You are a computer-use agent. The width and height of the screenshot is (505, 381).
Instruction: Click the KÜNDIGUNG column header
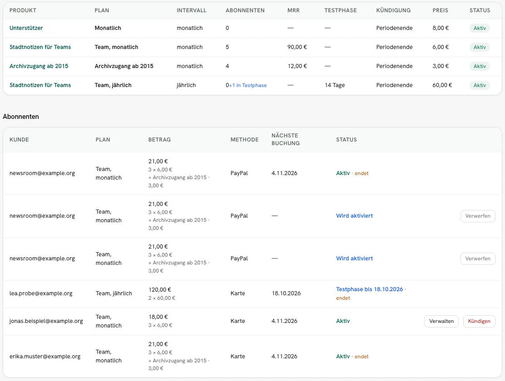click(x=393, y=10)
